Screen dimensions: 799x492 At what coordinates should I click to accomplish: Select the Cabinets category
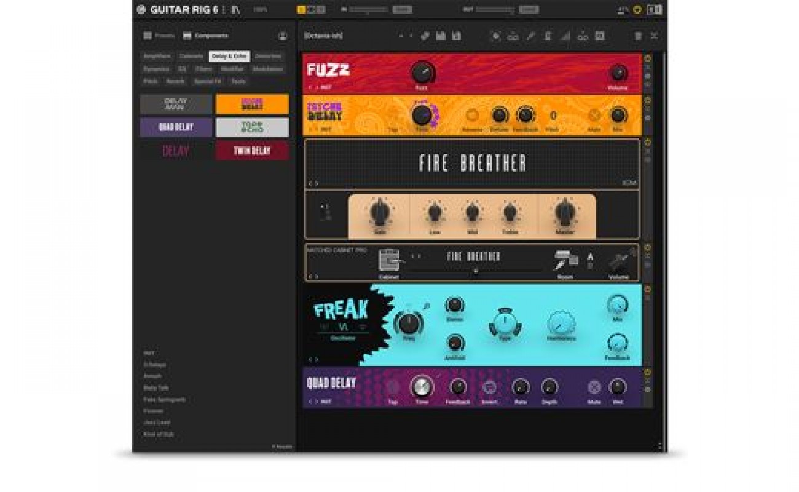pos(191,56)
